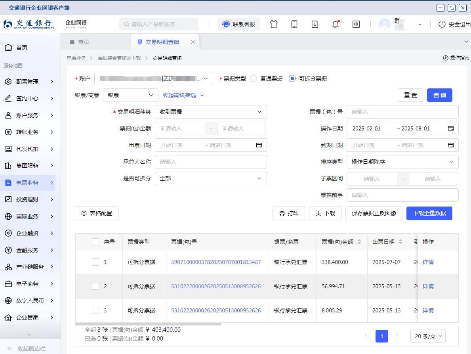Open 电票业务 in sidebar menu
471x354 pixels.
[28, 183]
